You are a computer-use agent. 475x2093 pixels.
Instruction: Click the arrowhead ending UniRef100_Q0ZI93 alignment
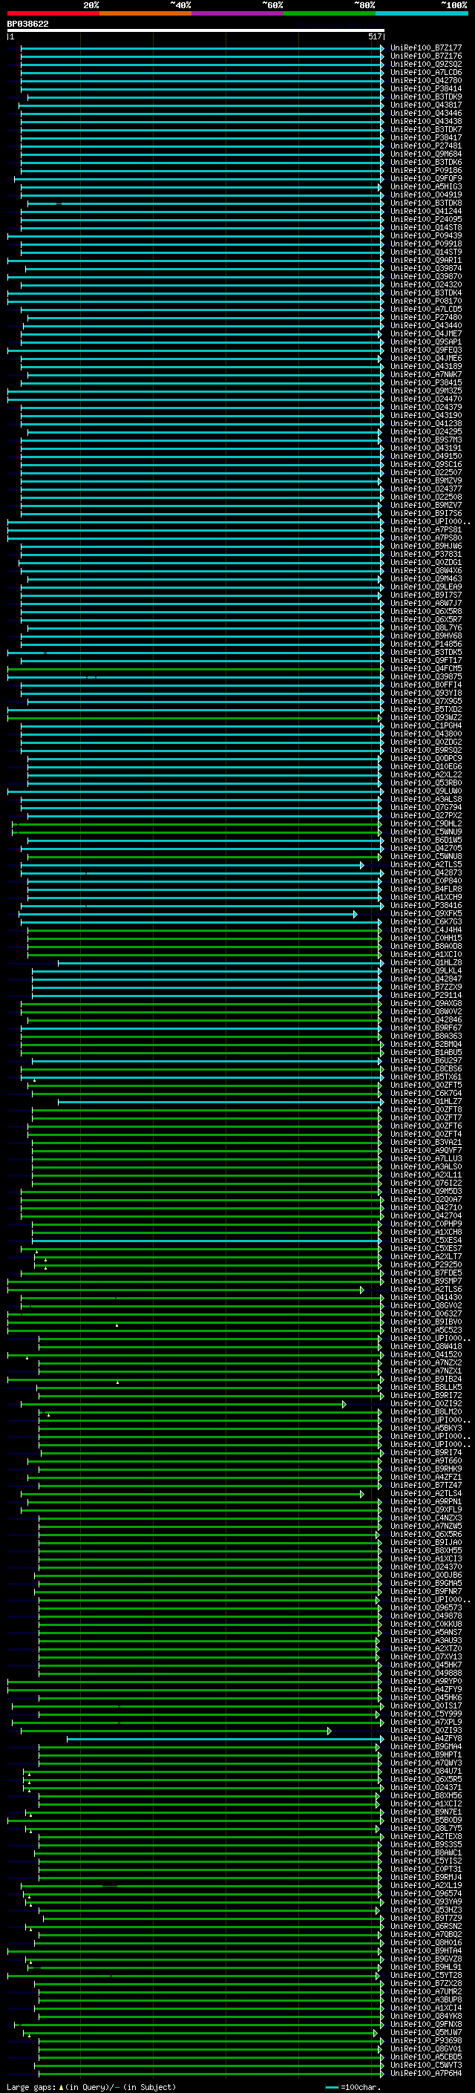[x=329, y=1731]
